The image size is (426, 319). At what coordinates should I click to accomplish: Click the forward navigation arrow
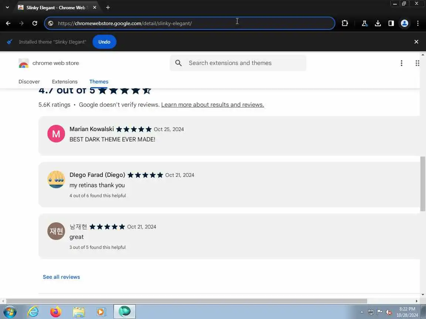click(21, 23)
